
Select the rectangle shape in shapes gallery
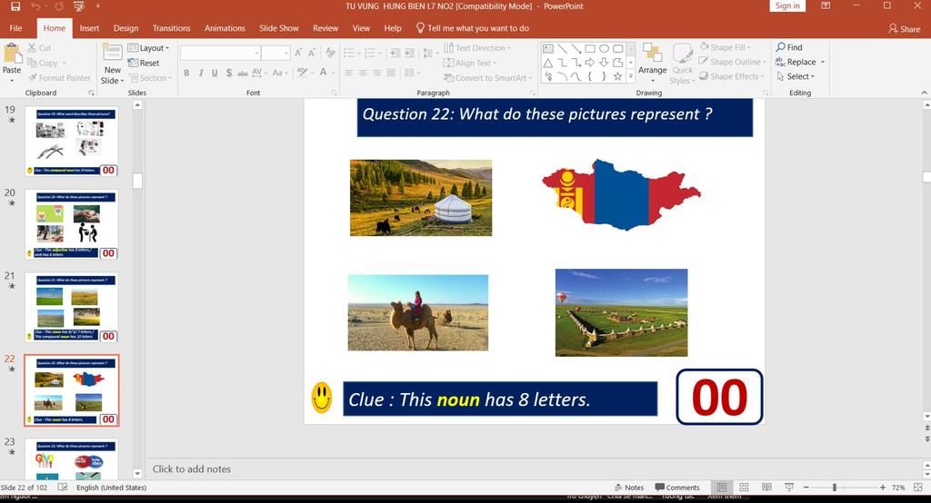click(x=589, y=49)
